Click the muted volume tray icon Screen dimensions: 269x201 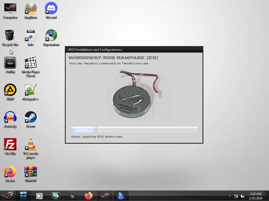[x=242, y=196]
